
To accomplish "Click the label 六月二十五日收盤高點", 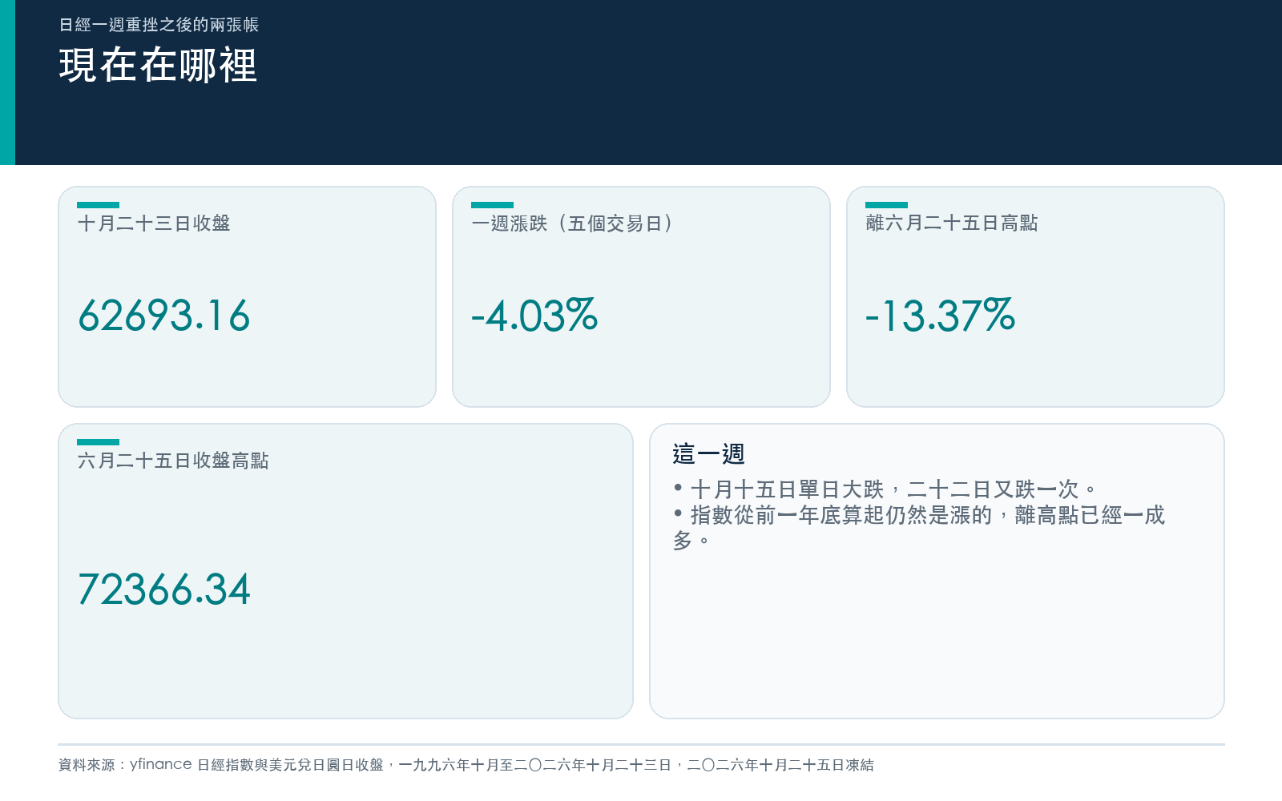I will tap(173, 461).
